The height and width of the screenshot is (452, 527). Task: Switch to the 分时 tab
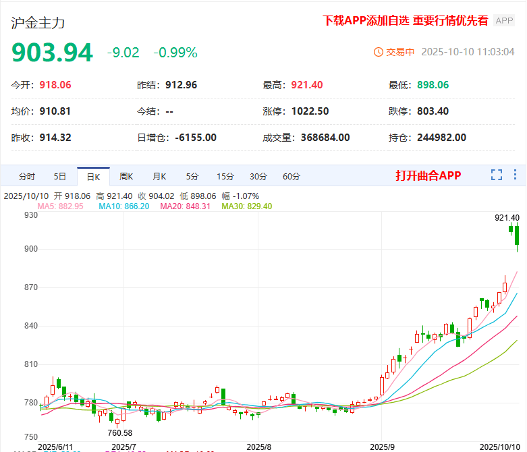27,177
